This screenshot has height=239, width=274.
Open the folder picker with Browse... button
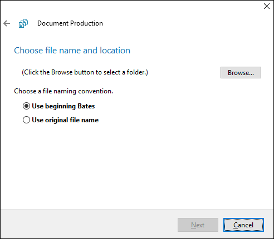click(x=241, y=72)
